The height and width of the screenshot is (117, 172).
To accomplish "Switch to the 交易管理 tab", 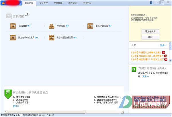I will point(58,3).
